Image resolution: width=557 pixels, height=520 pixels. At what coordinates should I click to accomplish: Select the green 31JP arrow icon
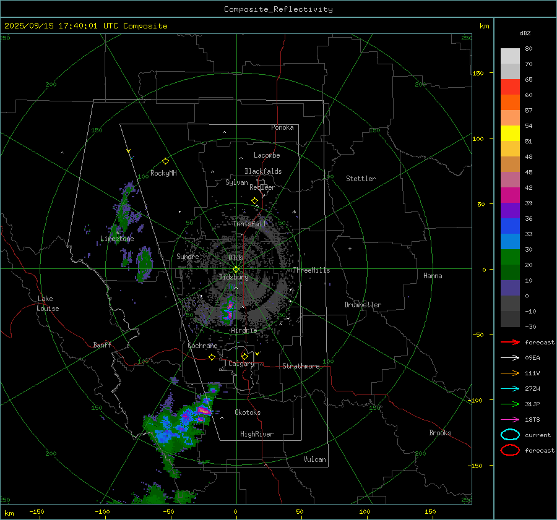(x=510, y=404)
